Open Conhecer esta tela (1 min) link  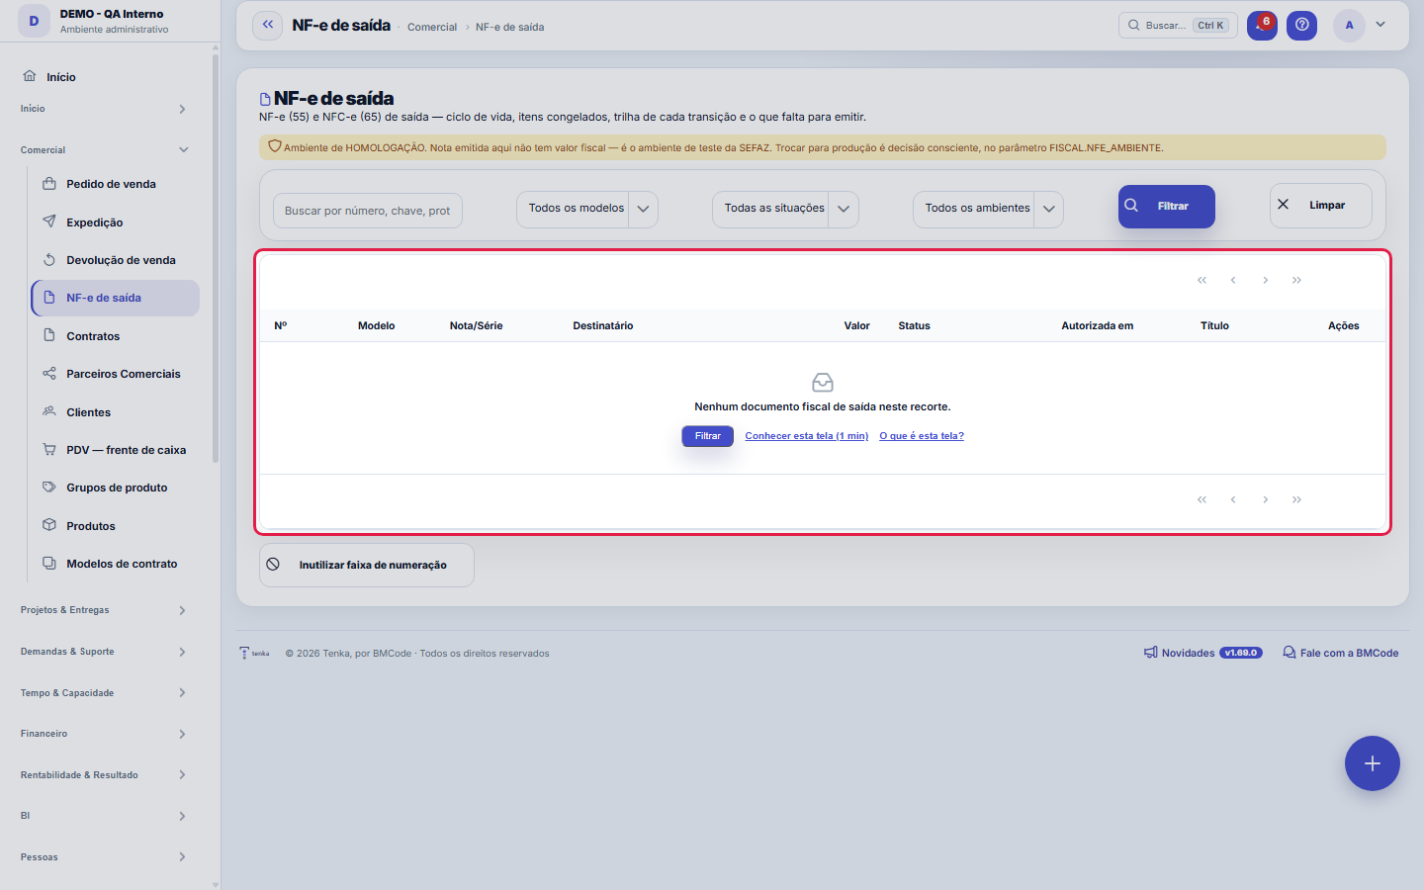click(807, 436)
